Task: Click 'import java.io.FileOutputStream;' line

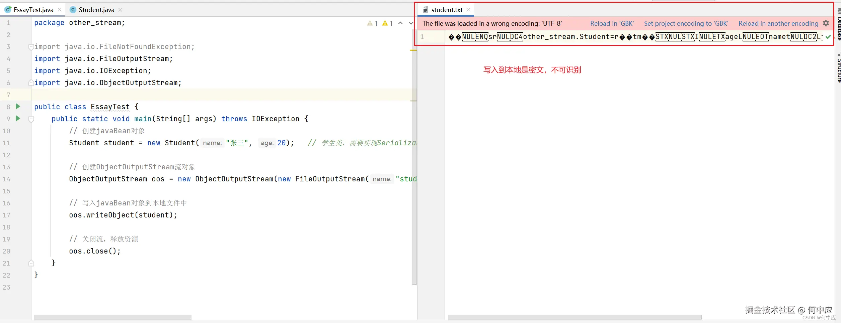Action: (103, 59)
